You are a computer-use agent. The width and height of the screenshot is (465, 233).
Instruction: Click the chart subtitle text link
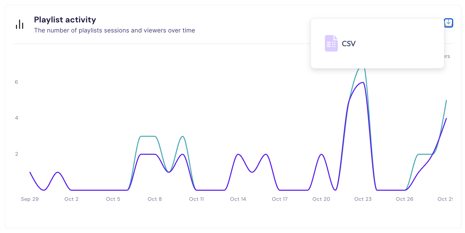[114, 30]
